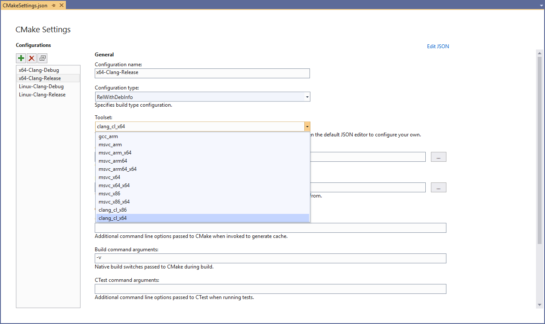Select the x64-Clang-Debug configuration

[x=41, y=70]
